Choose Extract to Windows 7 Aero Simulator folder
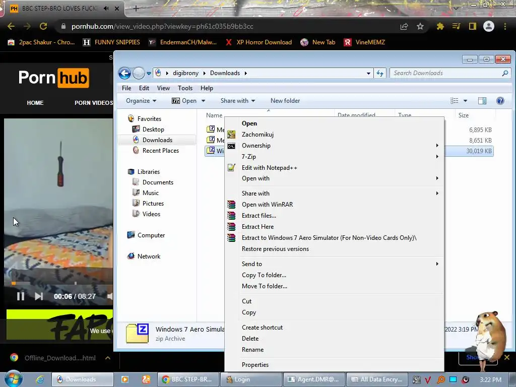 point(335,238)
